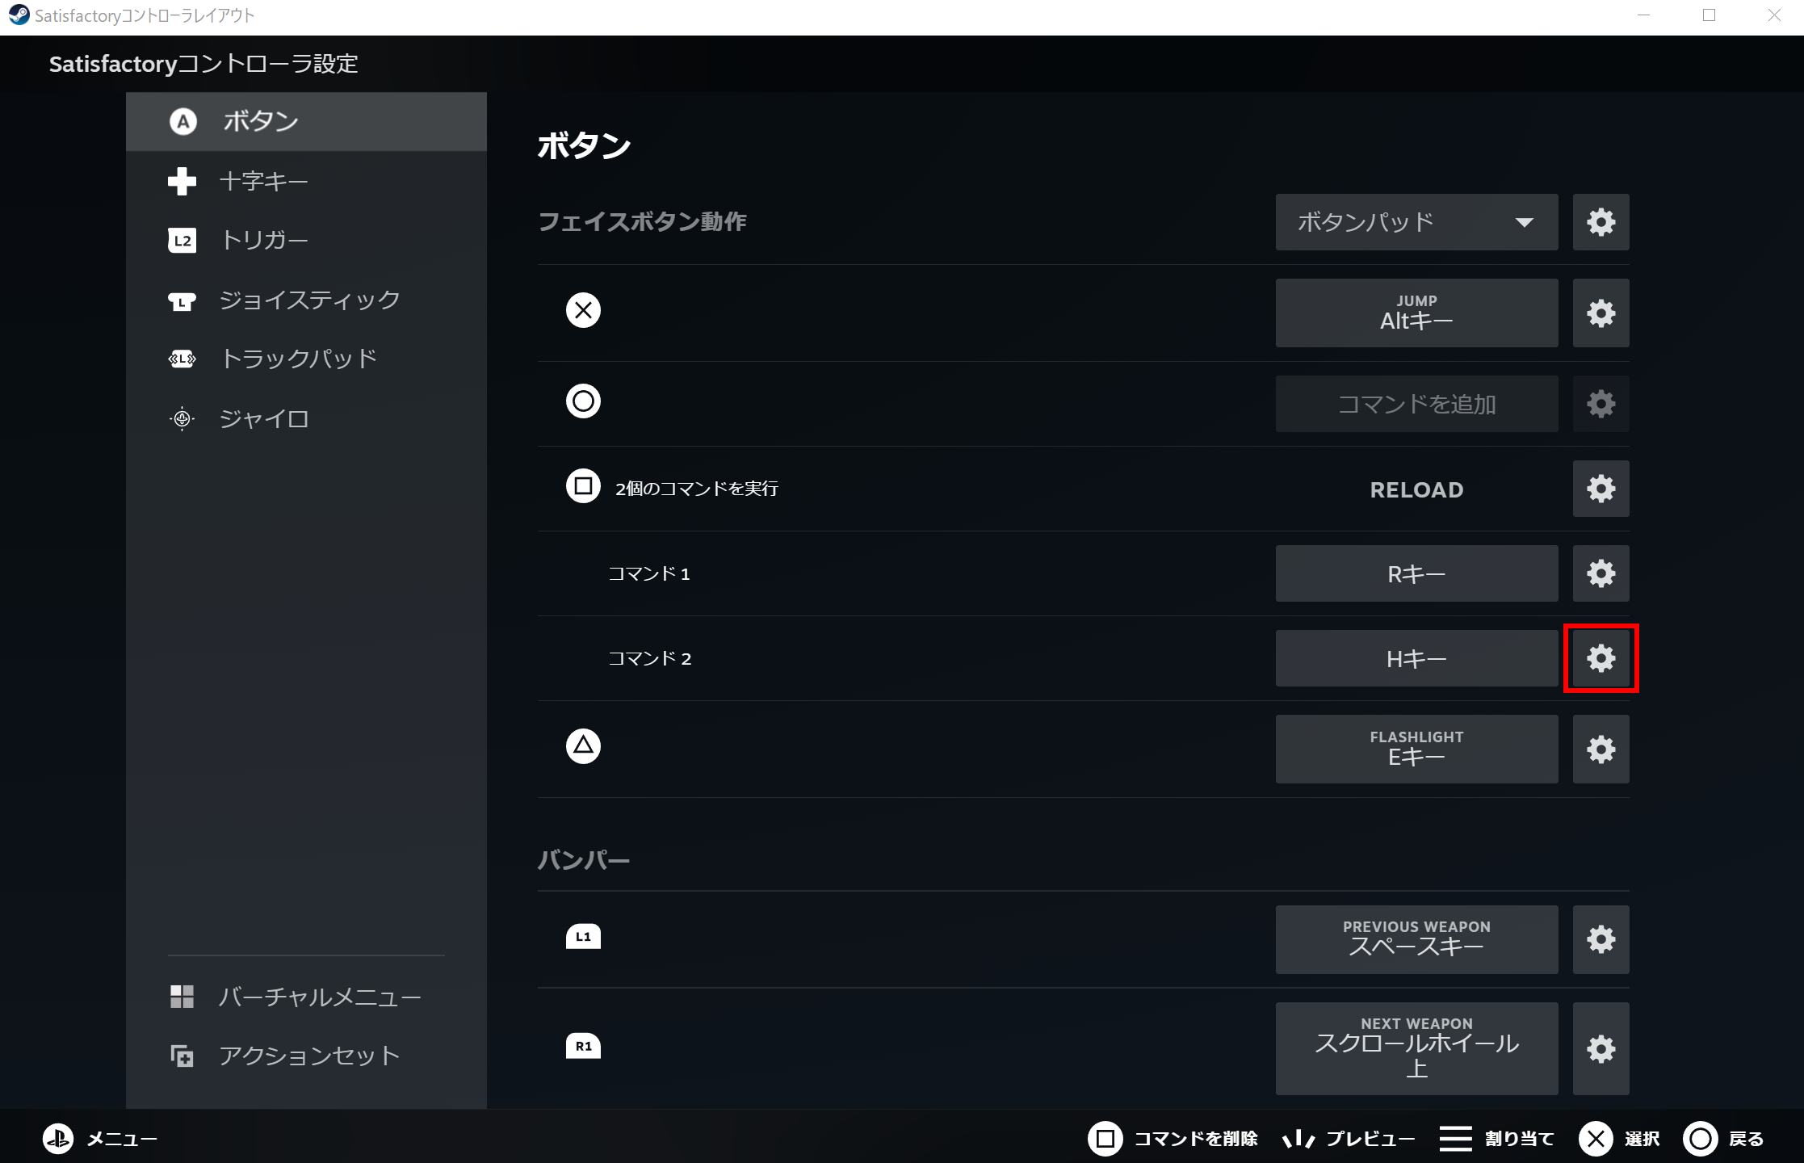Click the Steam logo in title bar
1804x1163 pixels.
pos(19,15)
